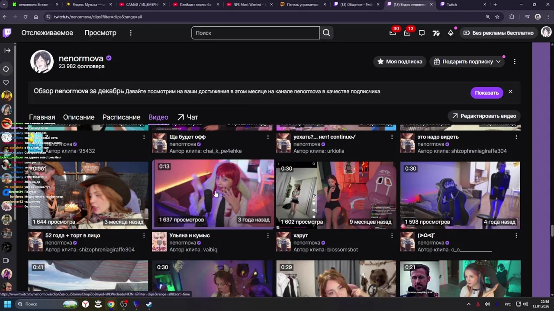Click the heart icon in left sidebar
Viewport: 554px width, 311px height.
6,83
